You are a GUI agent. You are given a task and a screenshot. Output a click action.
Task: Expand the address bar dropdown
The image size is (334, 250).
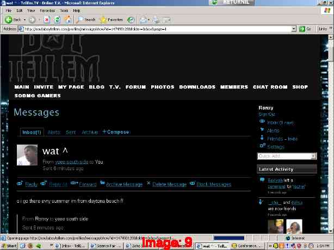point(294,29)
